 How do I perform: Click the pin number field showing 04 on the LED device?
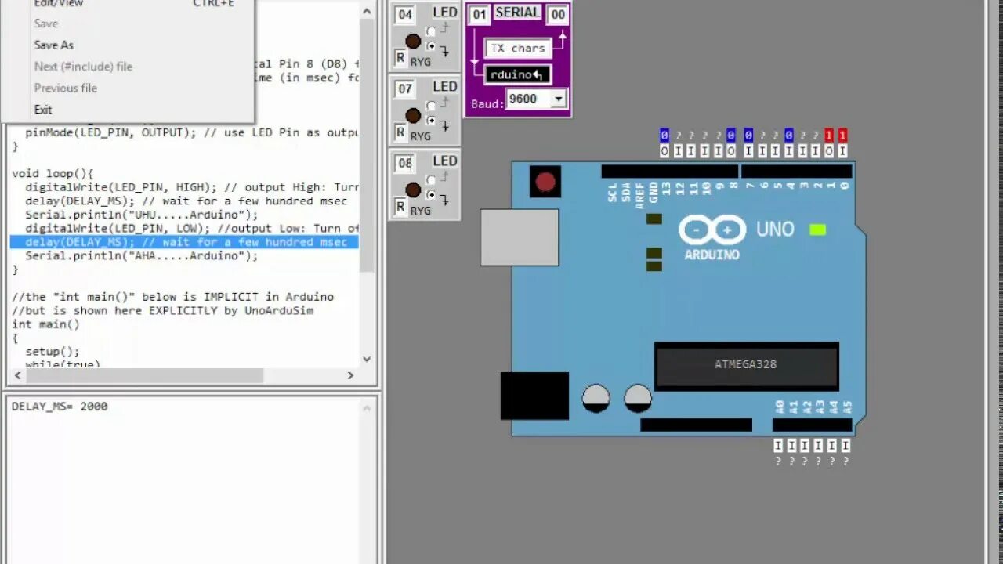(404, 14)
